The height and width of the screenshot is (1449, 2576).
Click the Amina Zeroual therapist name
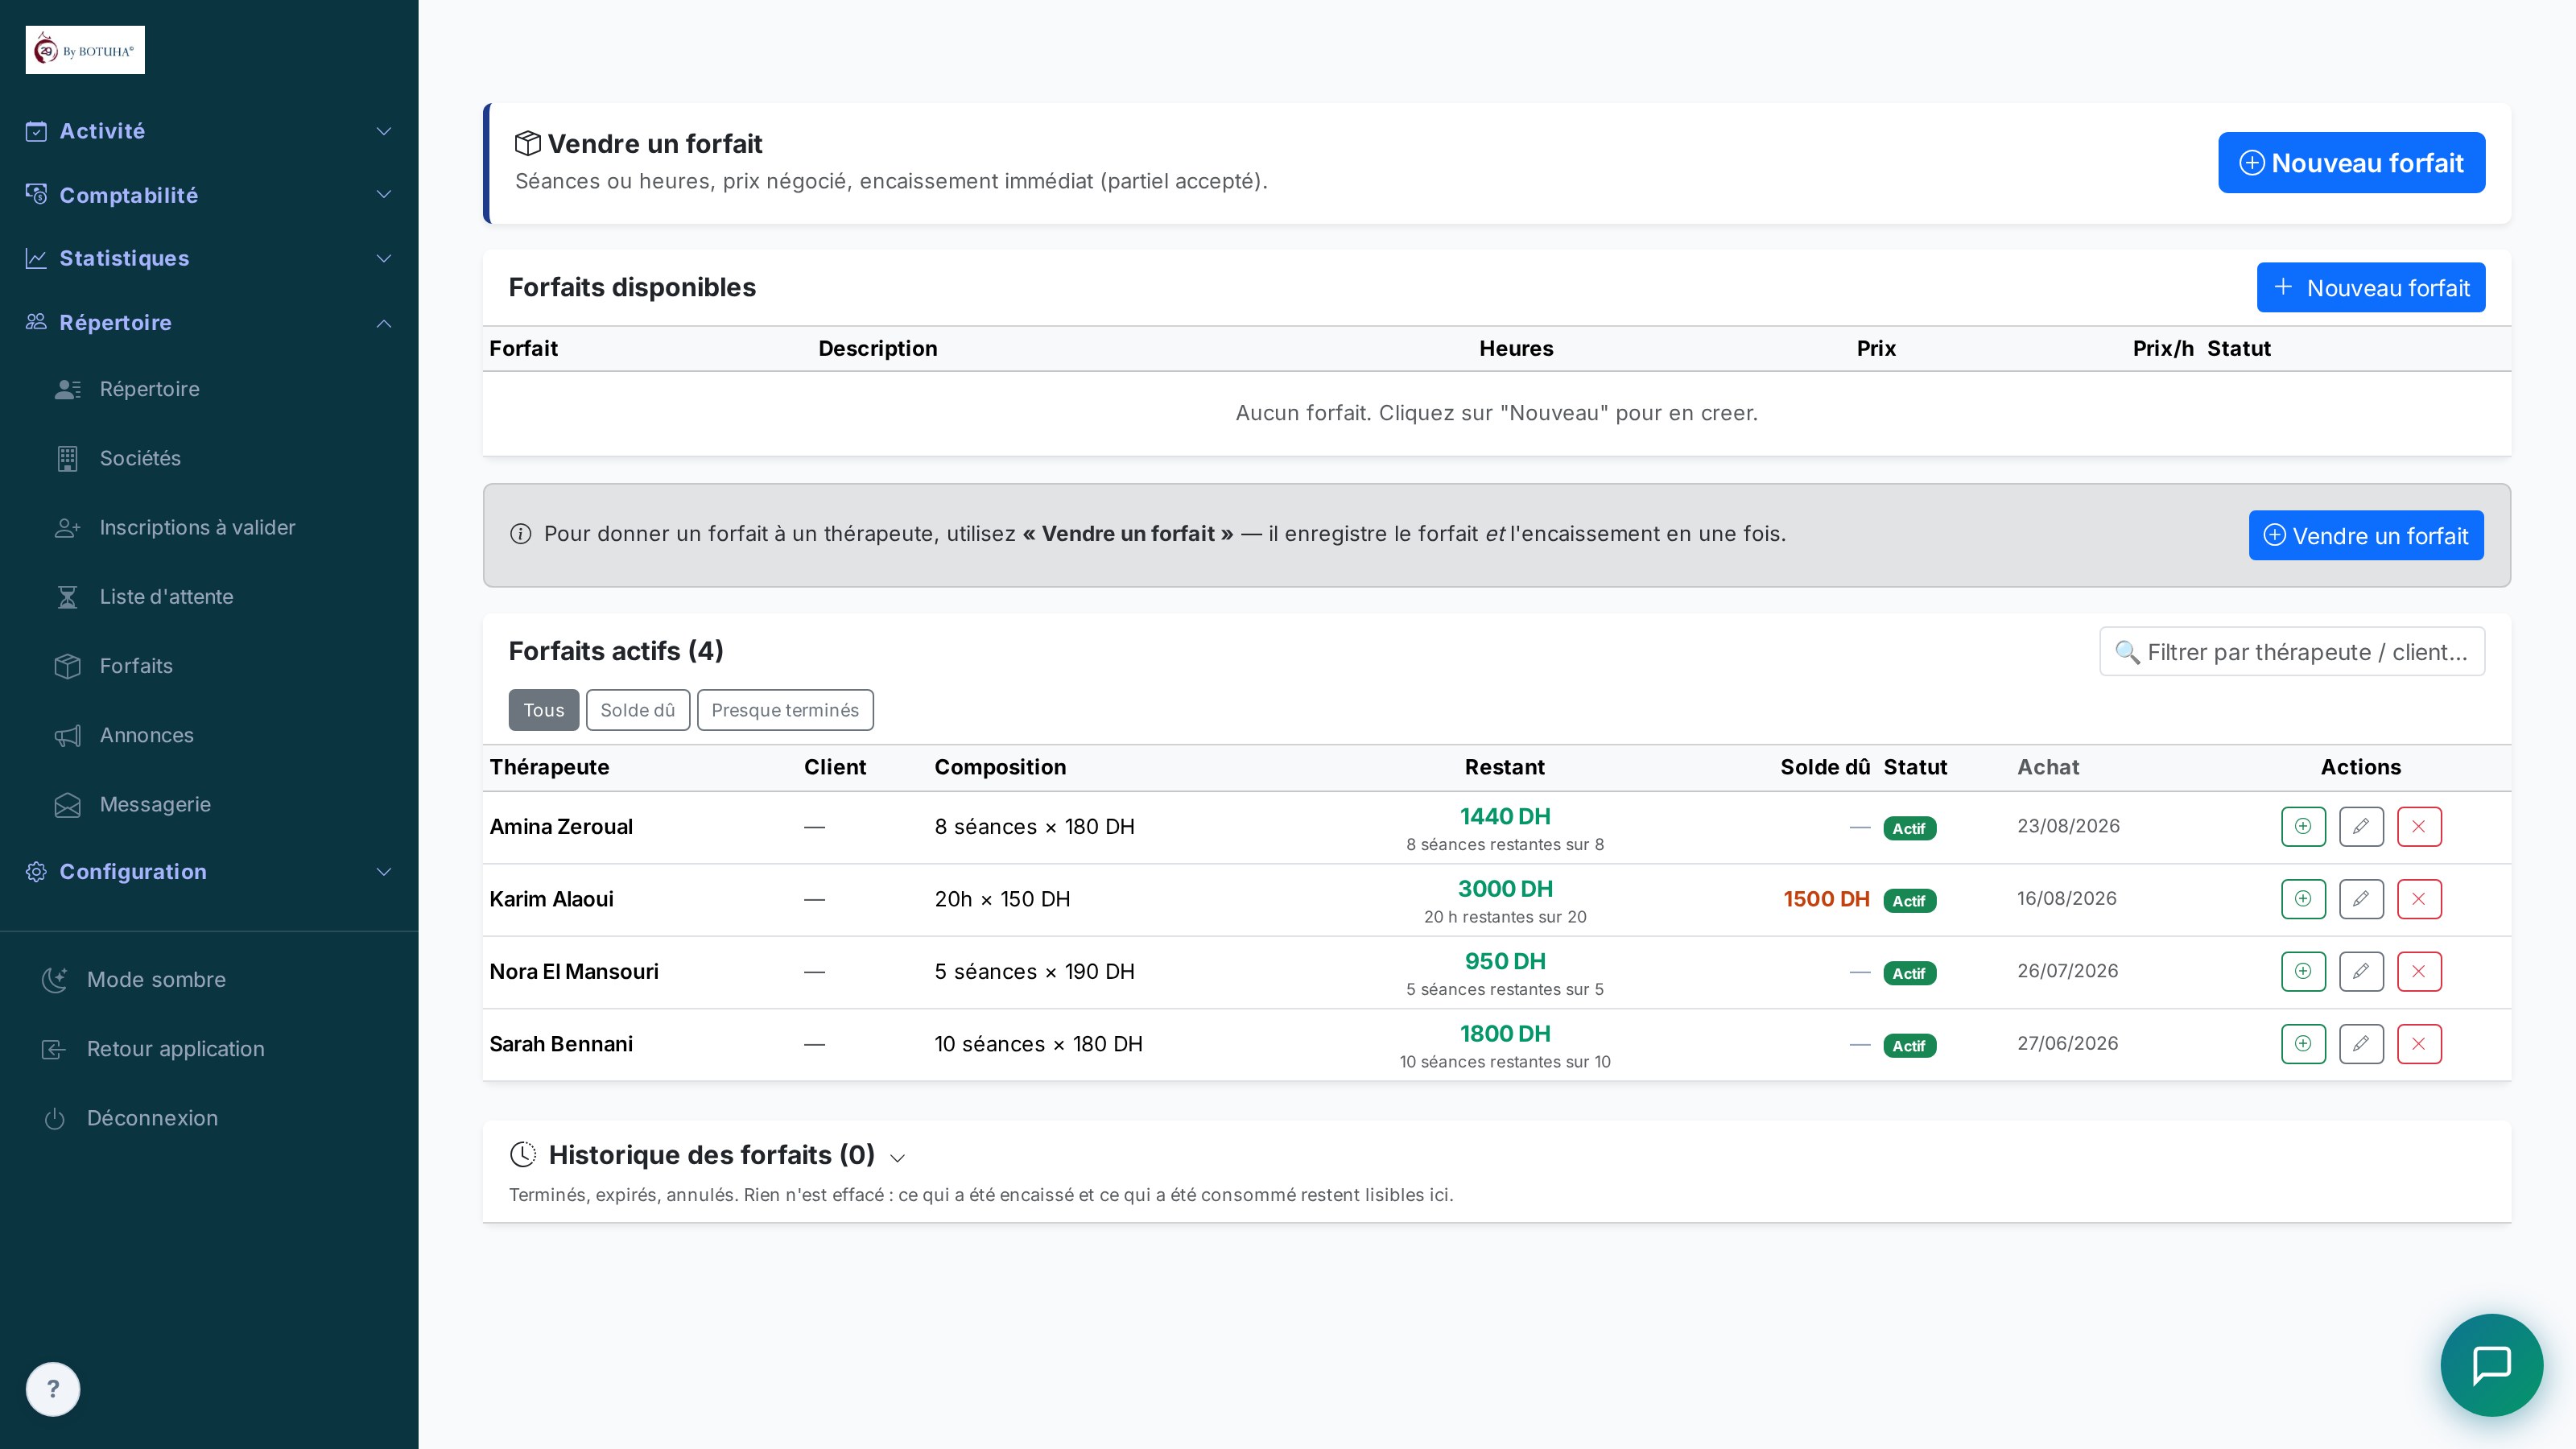(561, 827)
